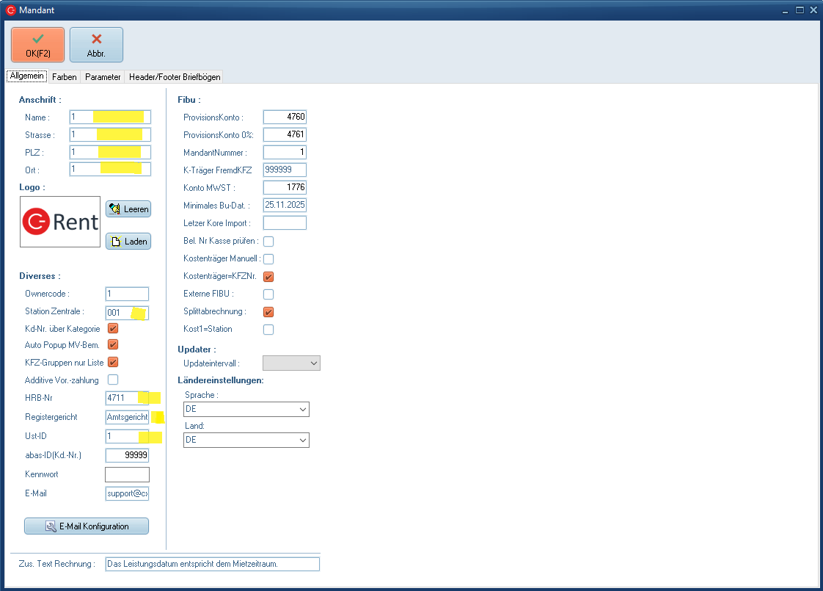
Task: Switch to the Farben tab
Action: coord(65,77)
